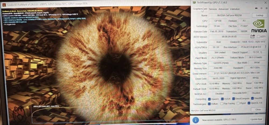Toggle the OpenGL 4.6 checkbox
This screenshot has width=269, height=125.
[x=249, y=103]
